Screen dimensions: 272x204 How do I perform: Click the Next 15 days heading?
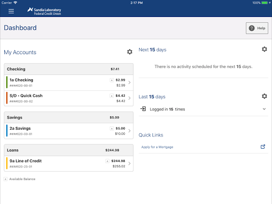coord(152,50)
